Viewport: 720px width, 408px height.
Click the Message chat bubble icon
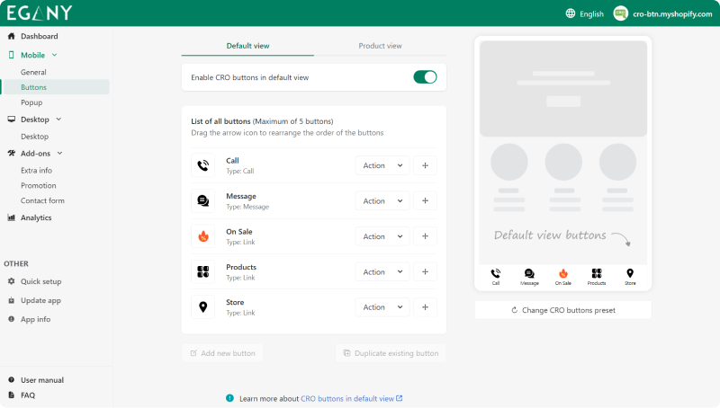coord(203,200)
